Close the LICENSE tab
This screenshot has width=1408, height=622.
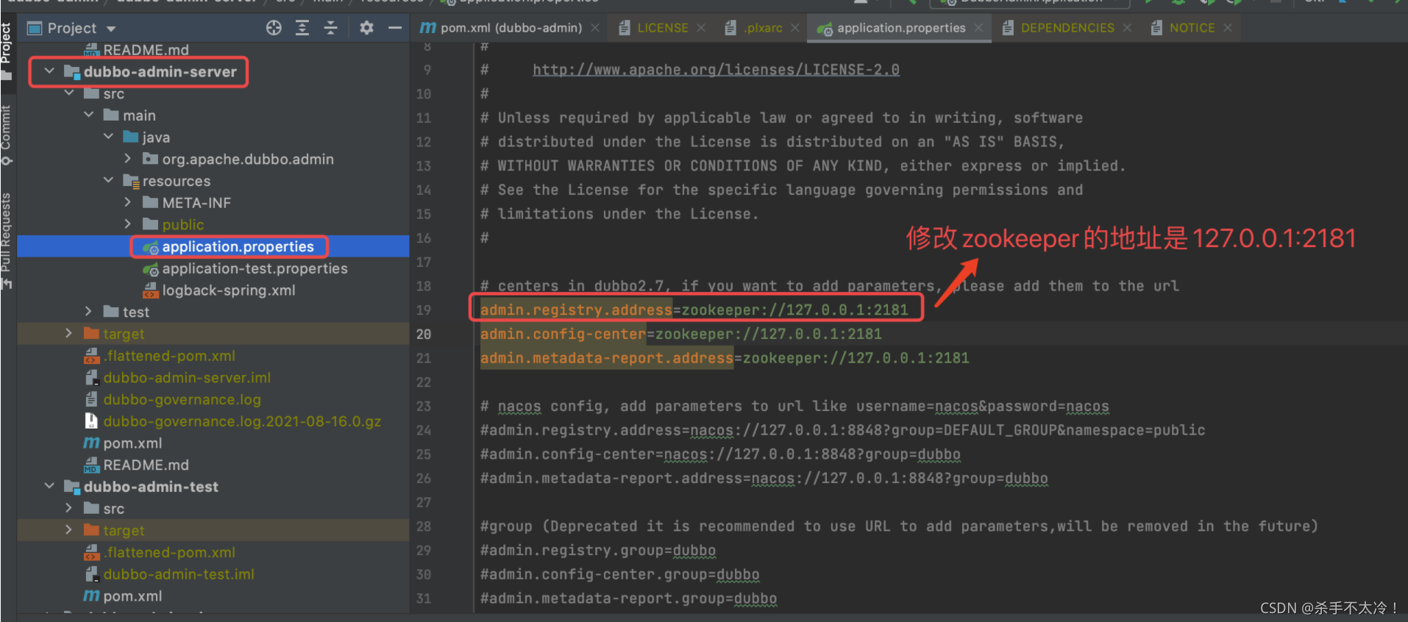pyautogui.click(x=701, y=28)
